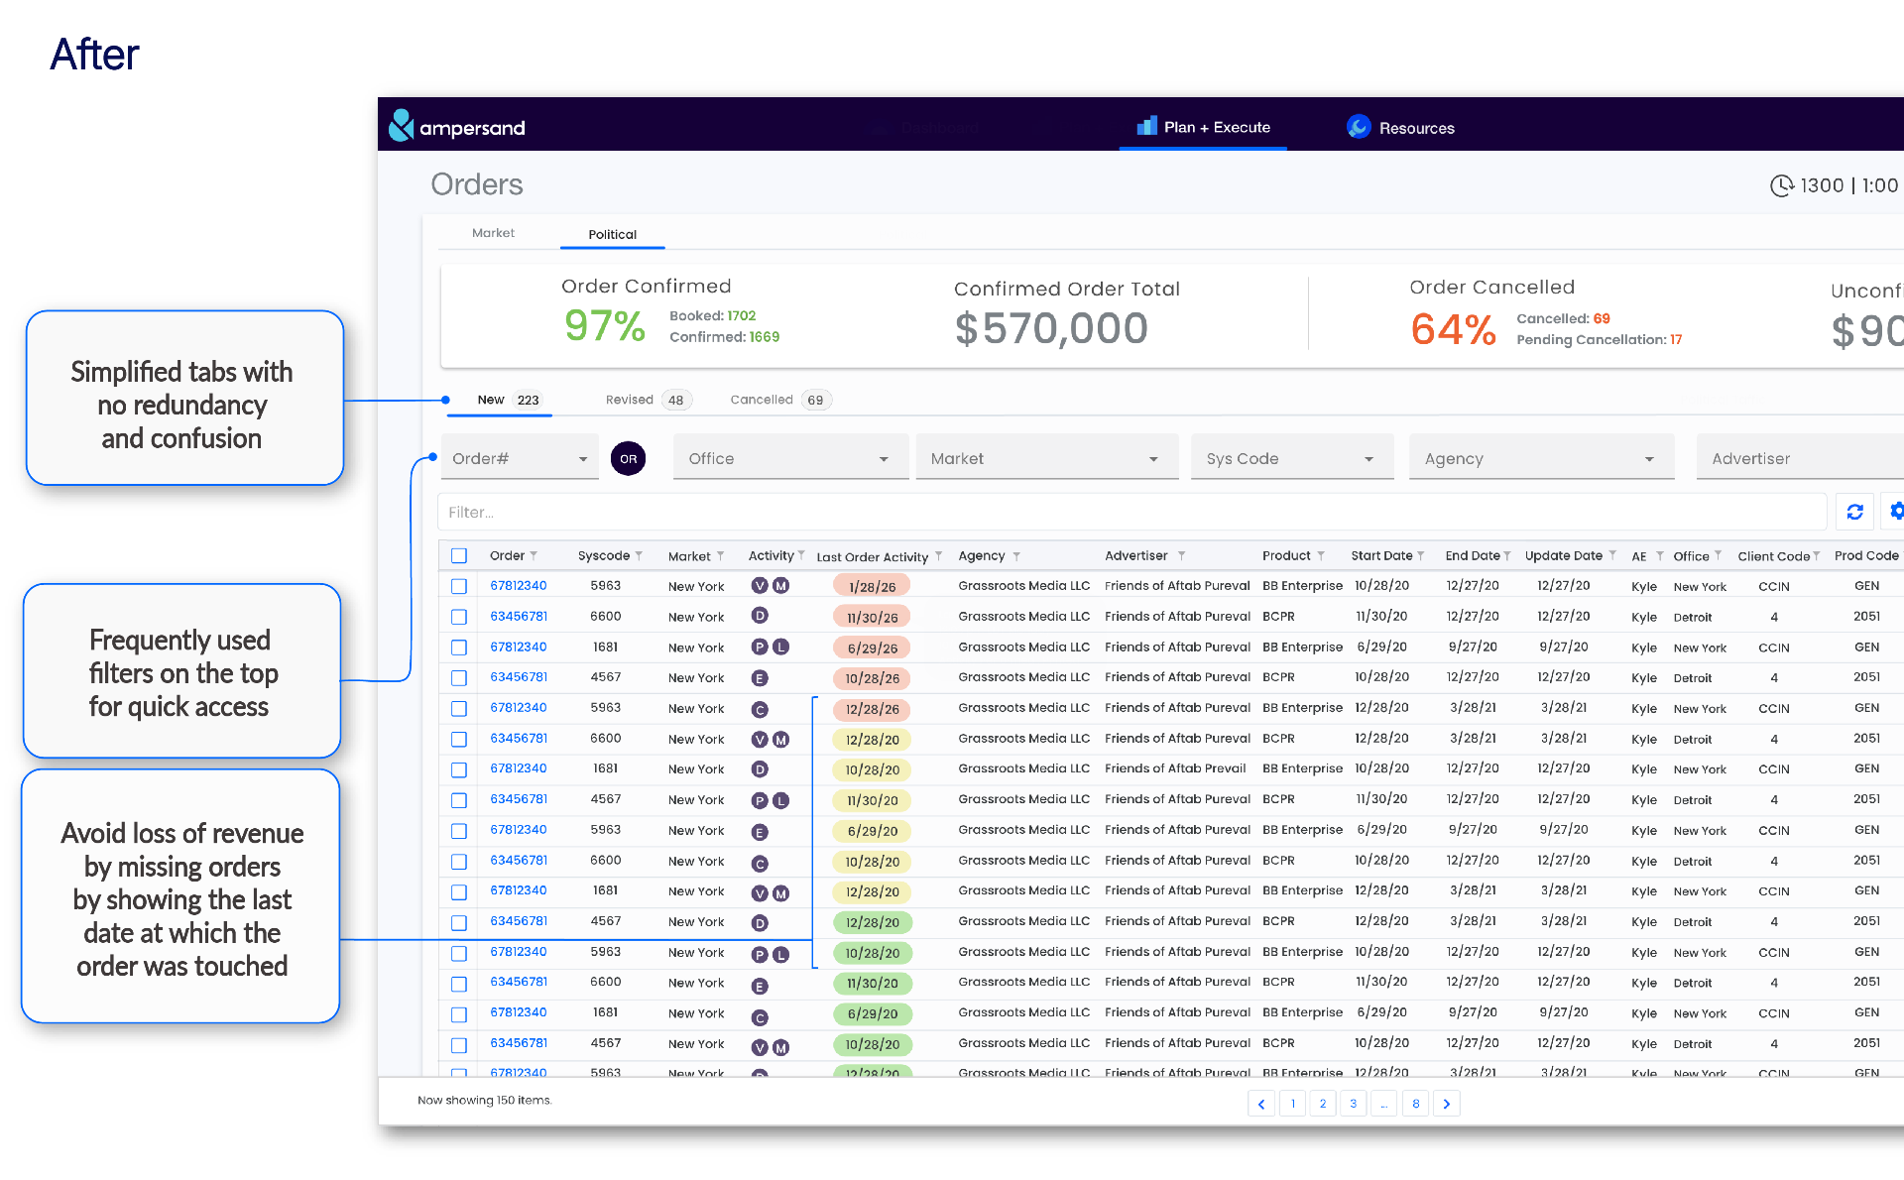
Task: Open order 63456781 in the 11/30/26 row
Action: [519, 616]
